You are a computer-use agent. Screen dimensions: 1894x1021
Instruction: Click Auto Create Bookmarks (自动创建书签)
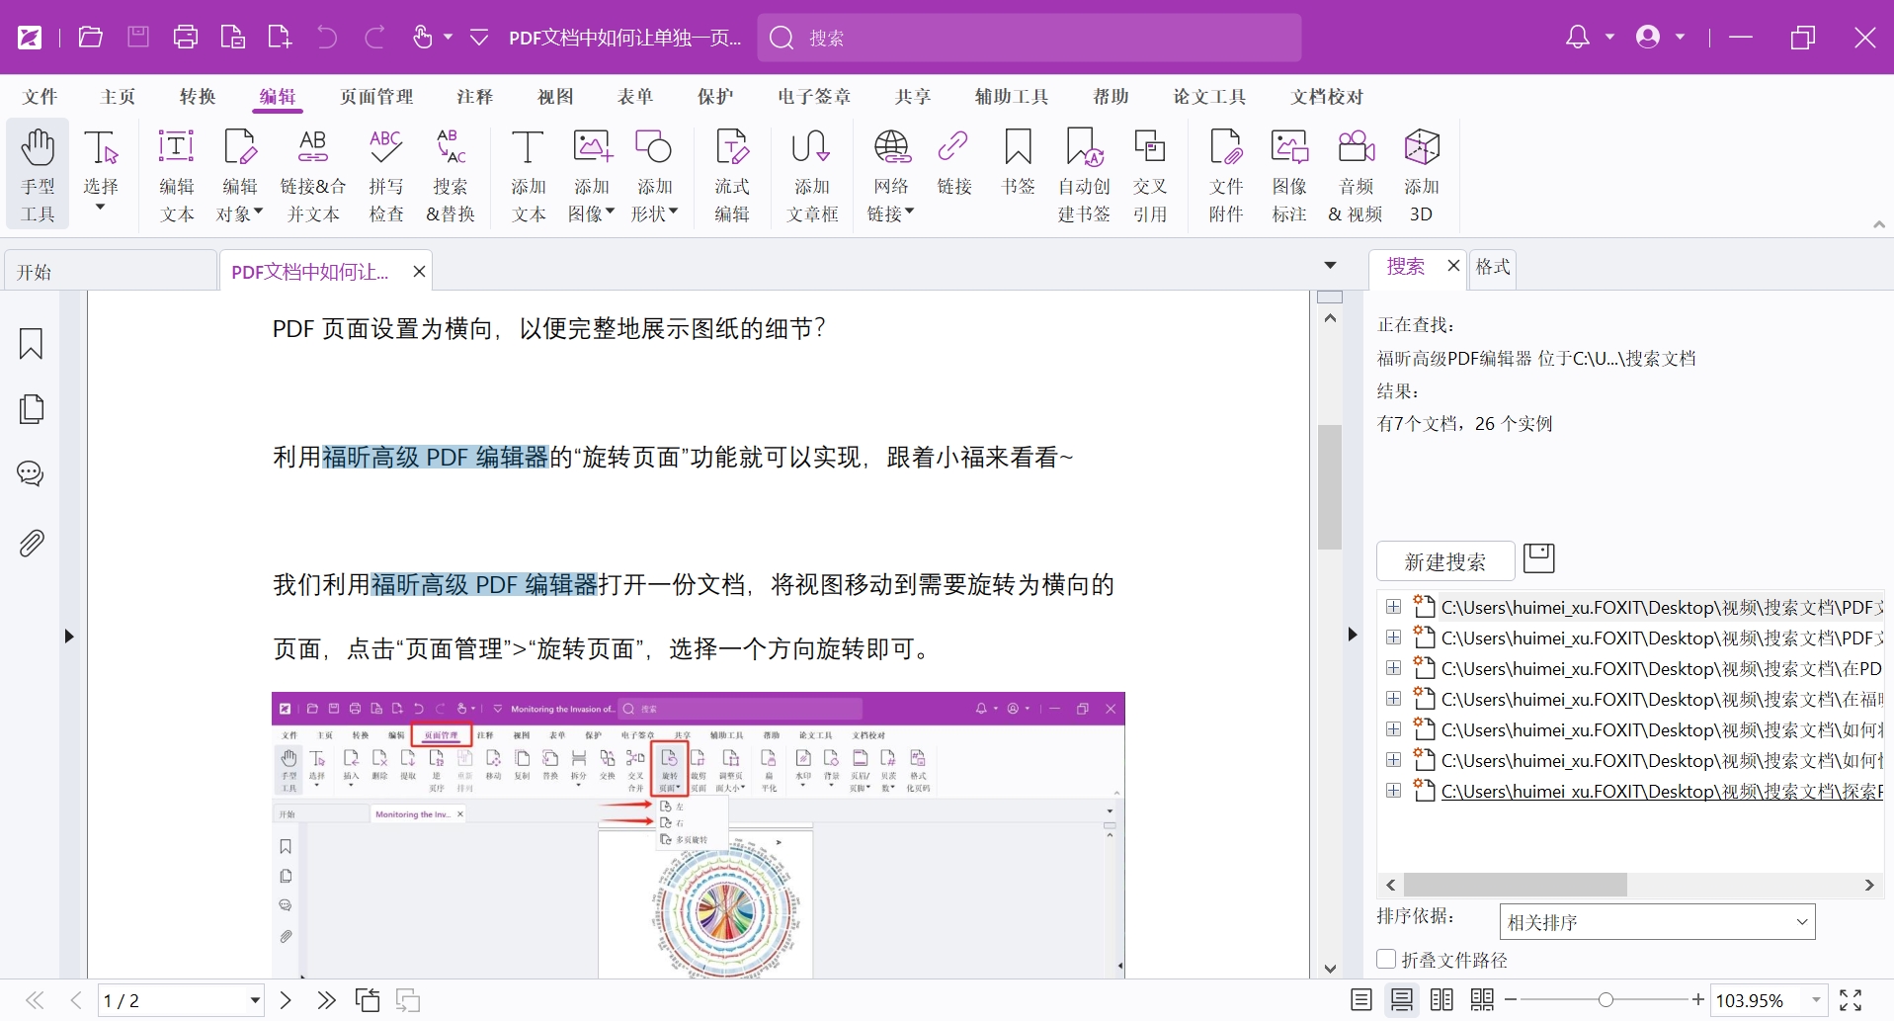pyautogui.click(x=1084, y=175)
